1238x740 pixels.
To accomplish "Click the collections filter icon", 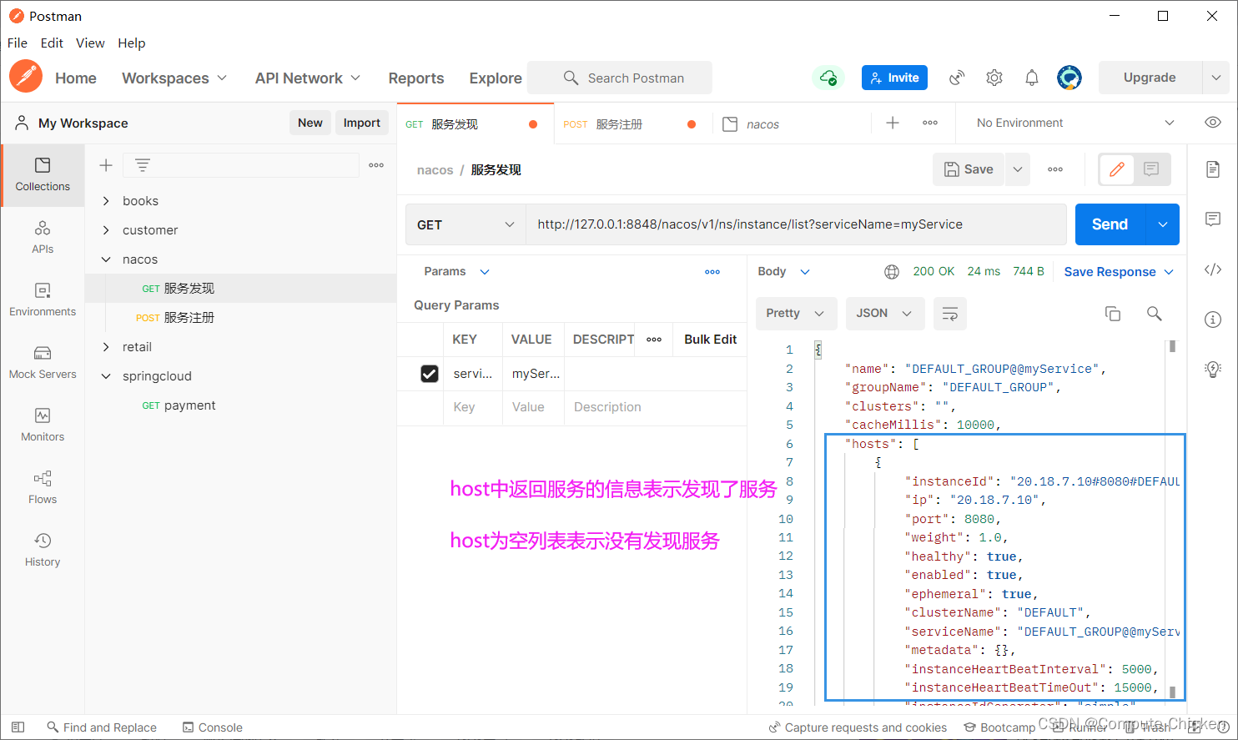I will 143,165.
